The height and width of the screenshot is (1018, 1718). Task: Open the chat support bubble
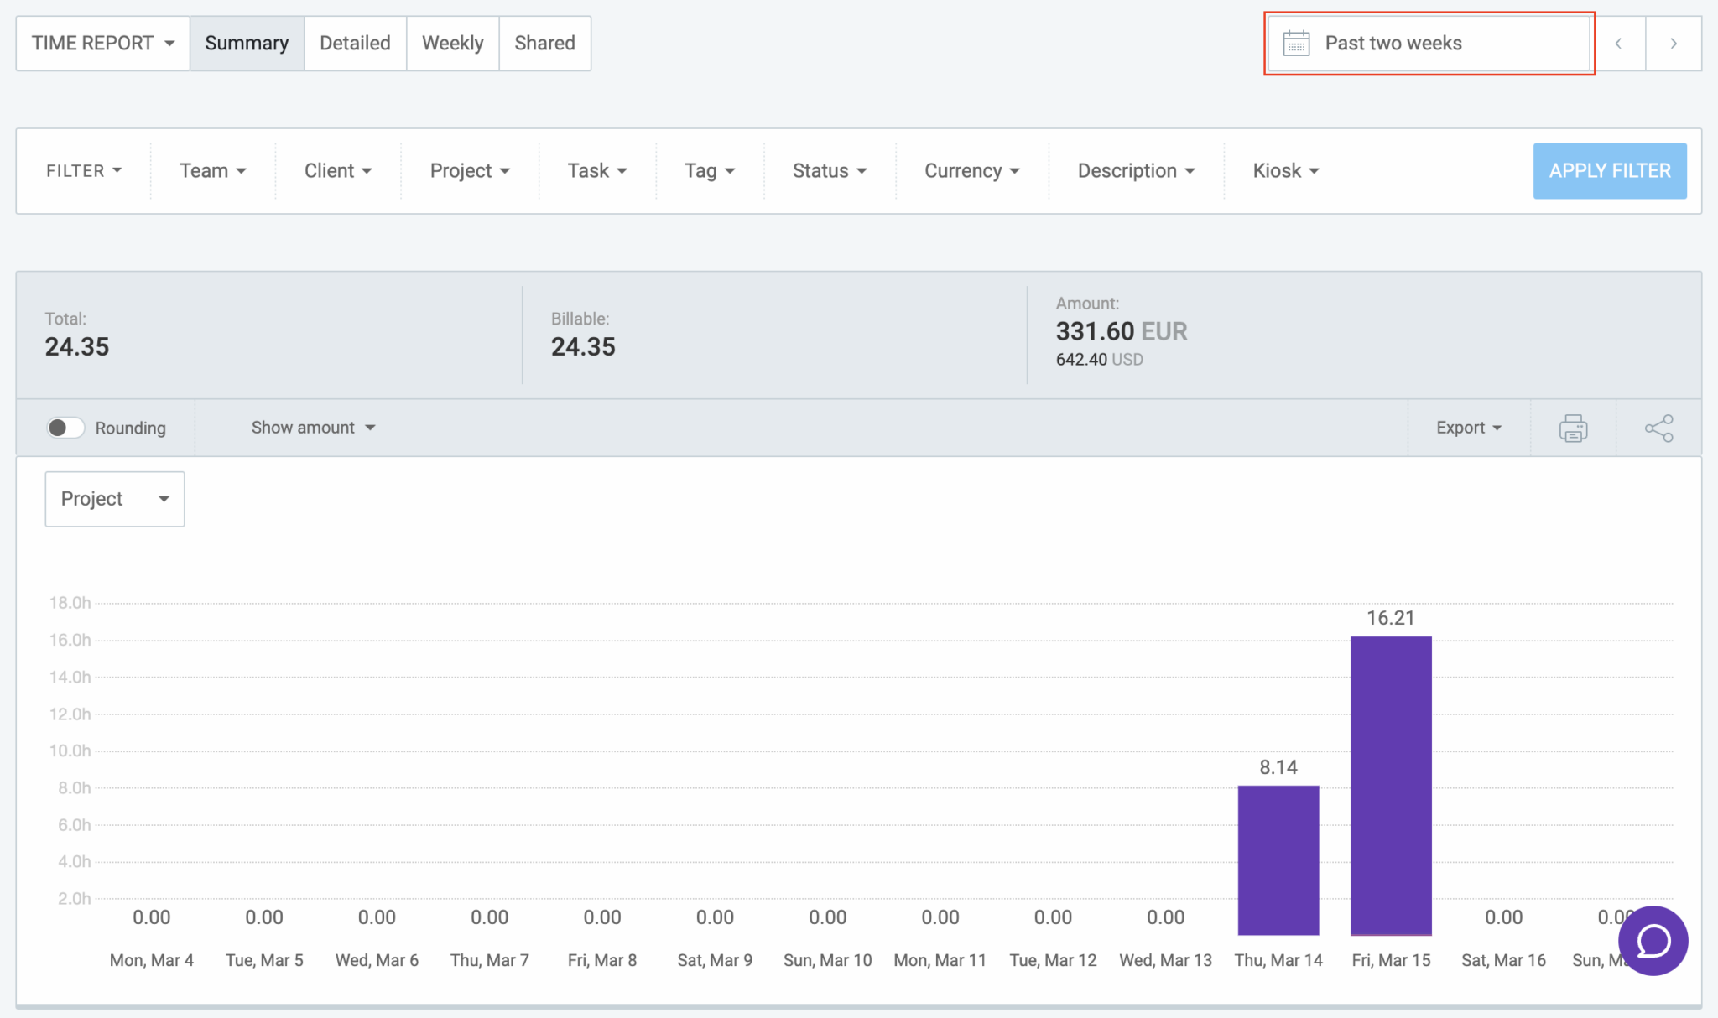pyautogui.click(x=1652, y=941)
